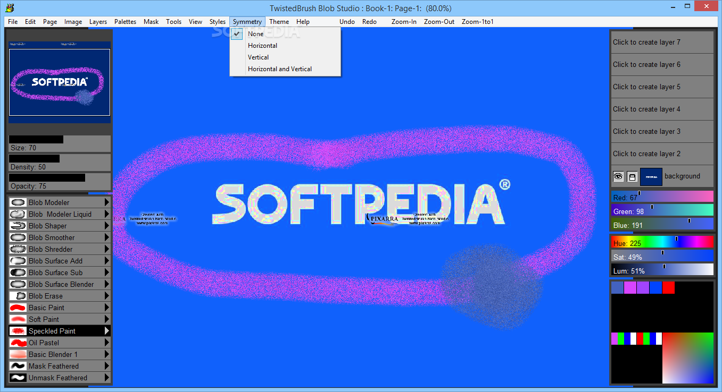The height and width of the screenshot is (392, 722).
Task: Click the Undo button
Action: (x=347, y=22)
